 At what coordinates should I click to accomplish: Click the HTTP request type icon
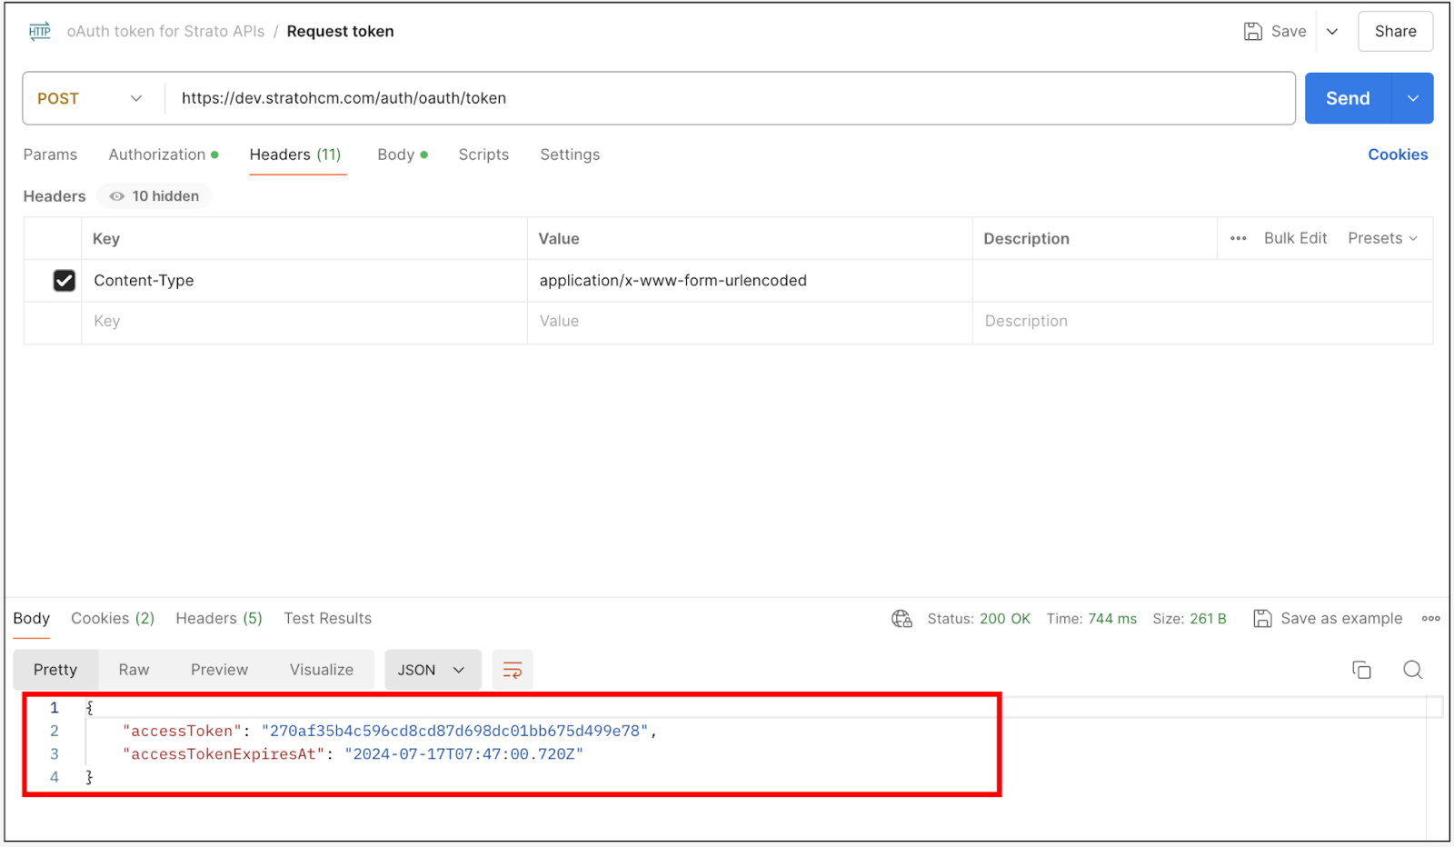click(39, 32)
